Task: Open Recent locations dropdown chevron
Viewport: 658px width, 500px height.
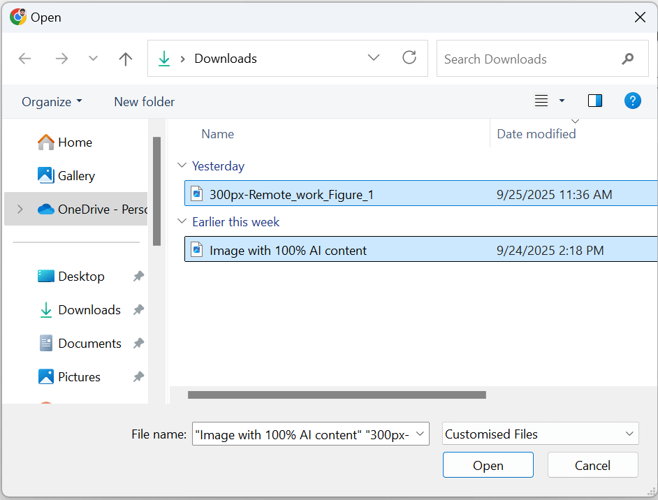Action: click(93, 59)
